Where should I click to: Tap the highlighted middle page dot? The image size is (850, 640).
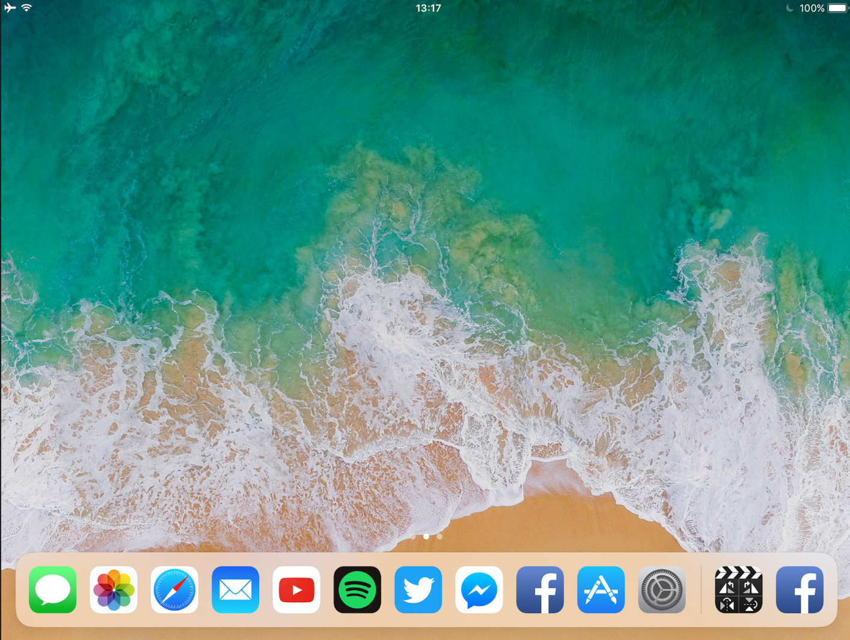point(426,537)
